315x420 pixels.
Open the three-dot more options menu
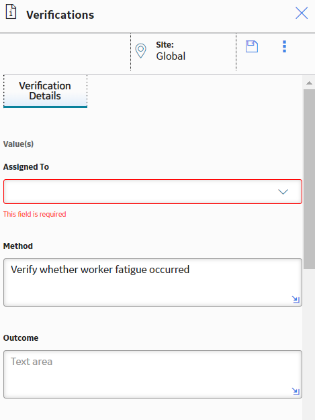tap(284, 46)
